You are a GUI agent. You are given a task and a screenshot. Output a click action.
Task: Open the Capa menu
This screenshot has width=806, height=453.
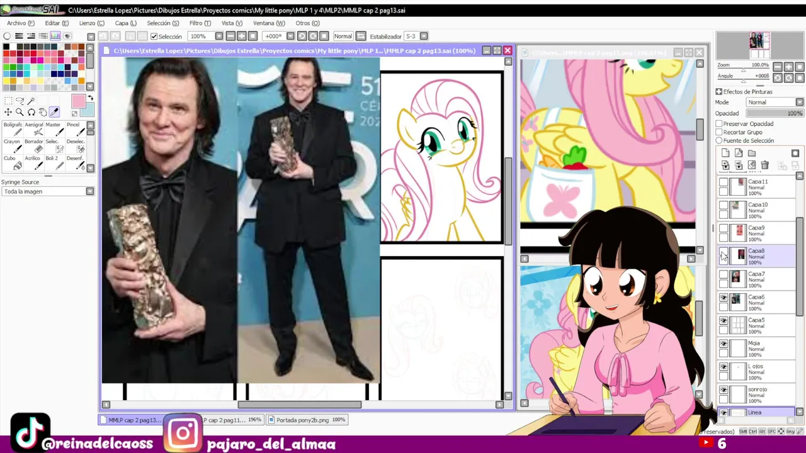(x=125, y=23)
